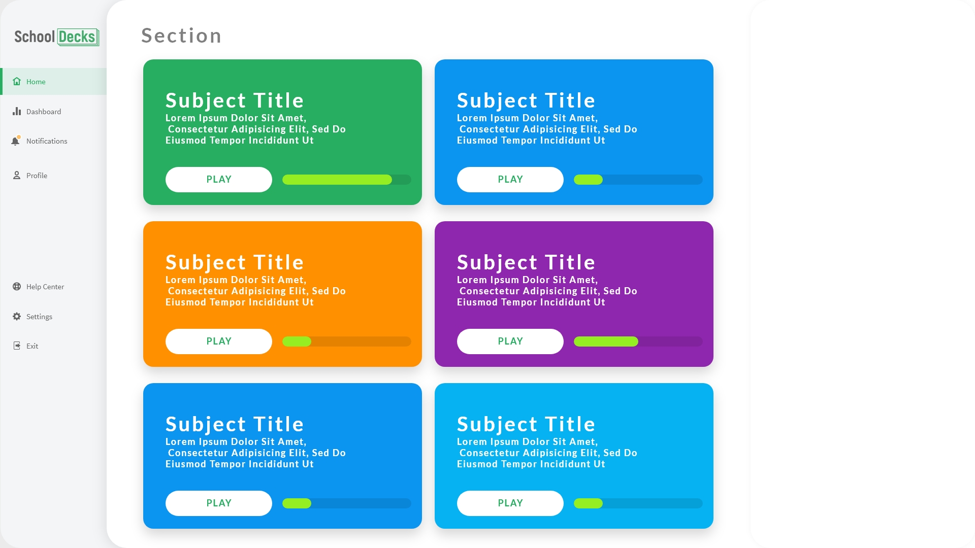Click the green card's progress bar
This screenshot has width=975, height=548.
pos(346,180)
